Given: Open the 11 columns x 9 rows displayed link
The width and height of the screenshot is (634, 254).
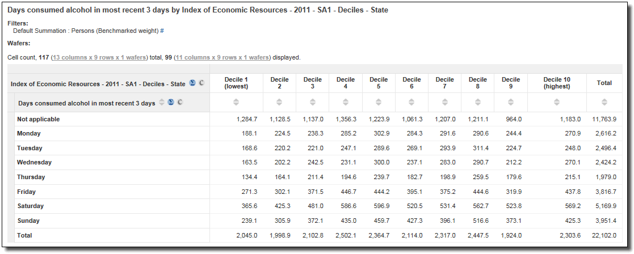Looking at the screenshot, I should point(222,58).
